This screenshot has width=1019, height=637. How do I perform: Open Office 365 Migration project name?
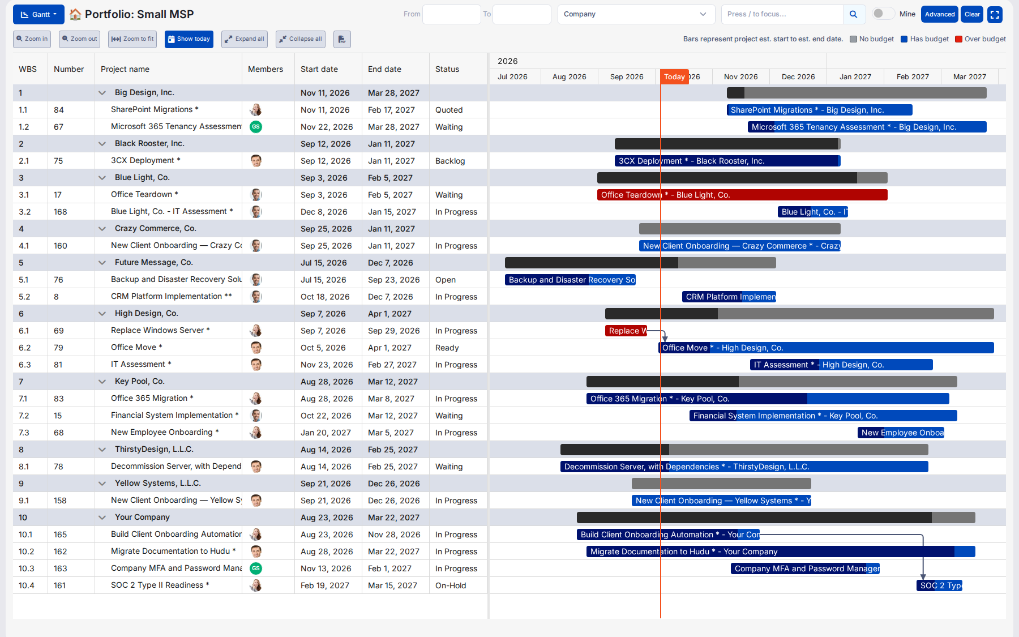pos(152,399)
